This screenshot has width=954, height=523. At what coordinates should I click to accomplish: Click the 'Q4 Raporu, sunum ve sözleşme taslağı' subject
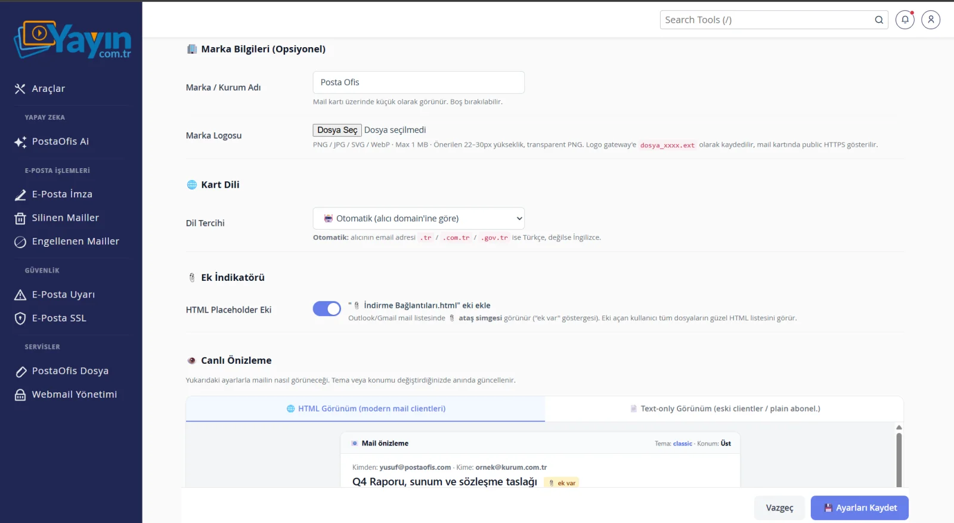click(445, 482)
